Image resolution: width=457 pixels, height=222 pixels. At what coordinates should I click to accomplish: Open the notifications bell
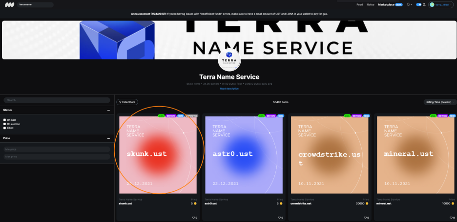point(408,5)
